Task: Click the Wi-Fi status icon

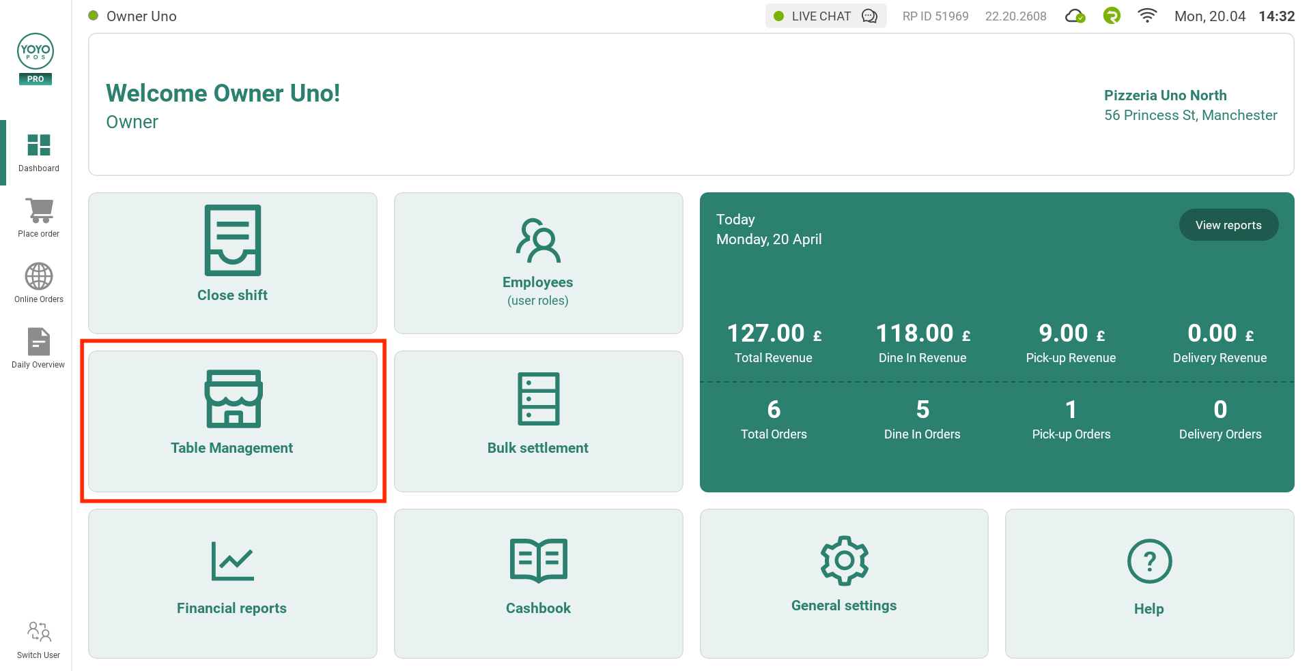Action: tap(1147, 16)
